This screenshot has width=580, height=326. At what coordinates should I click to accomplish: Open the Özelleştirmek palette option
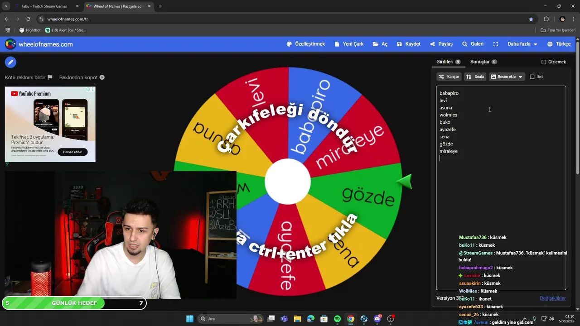click(x=306, y=44)
